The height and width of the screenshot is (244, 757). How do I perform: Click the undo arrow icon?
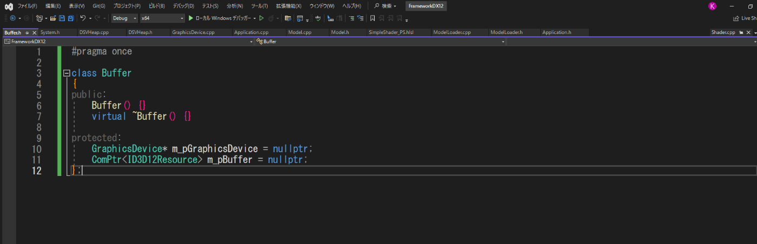coord(83,18)
